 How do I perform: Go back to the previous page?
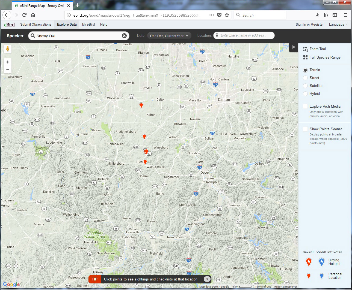pyautogui.click(x=7, y=15)
